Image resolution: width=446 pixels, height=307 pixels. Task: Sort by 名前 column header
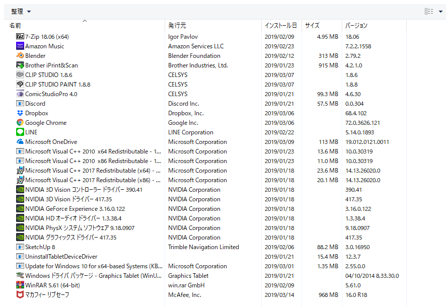click(15, 26)
